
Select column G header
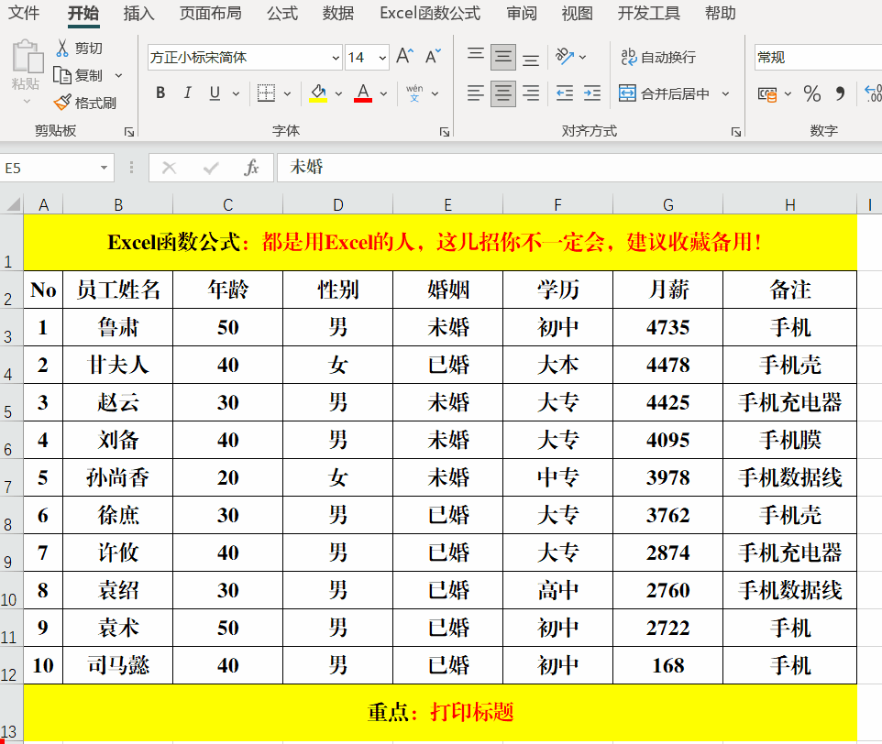667,204
